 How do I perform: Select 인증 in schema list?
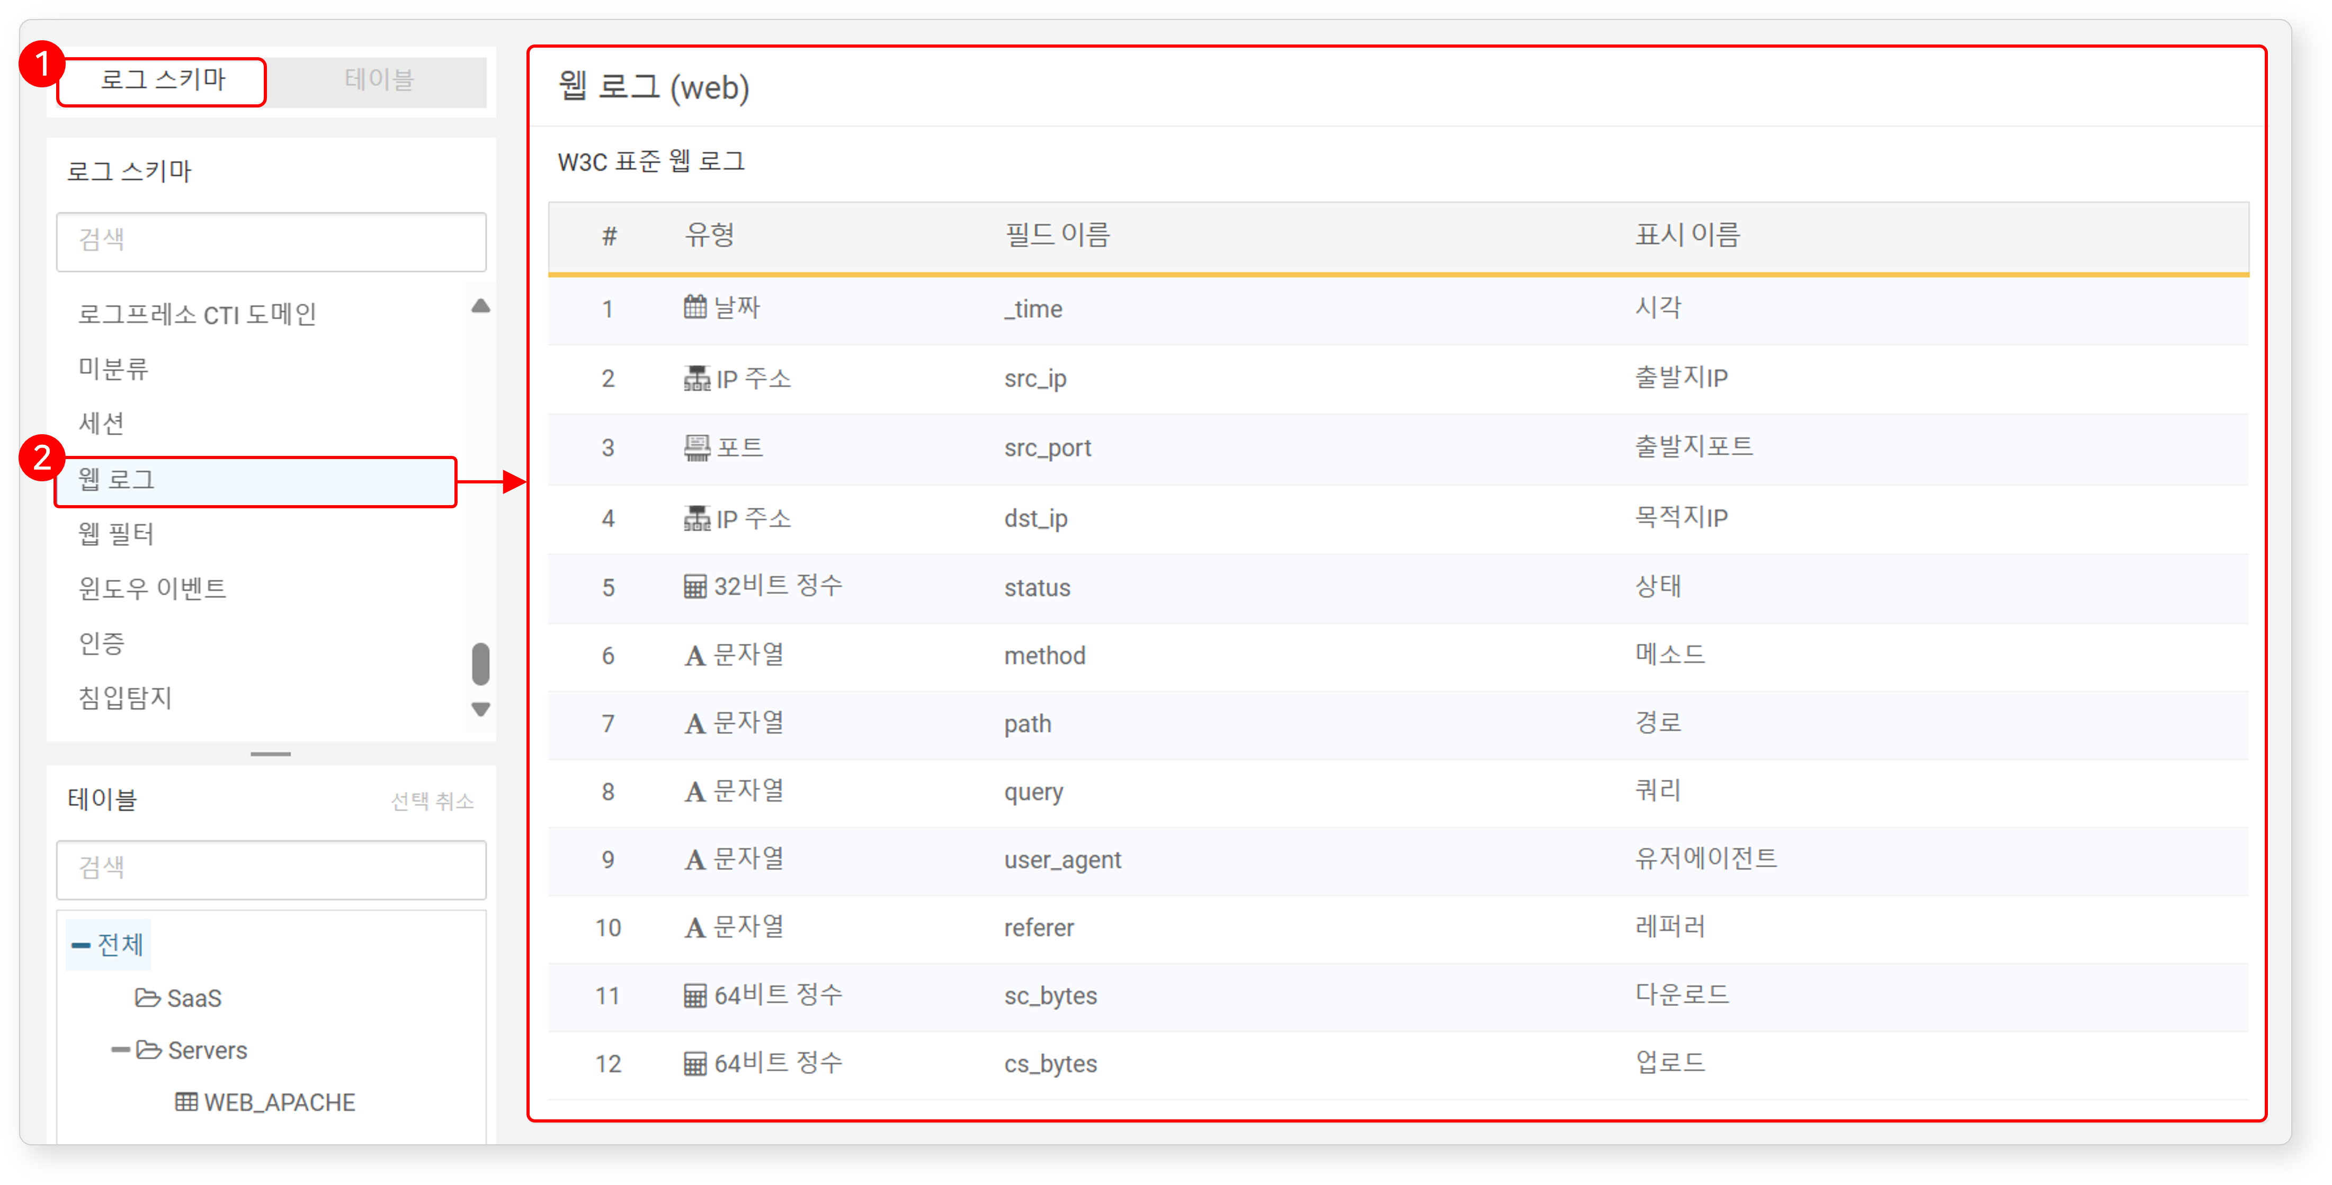[101, 644]
